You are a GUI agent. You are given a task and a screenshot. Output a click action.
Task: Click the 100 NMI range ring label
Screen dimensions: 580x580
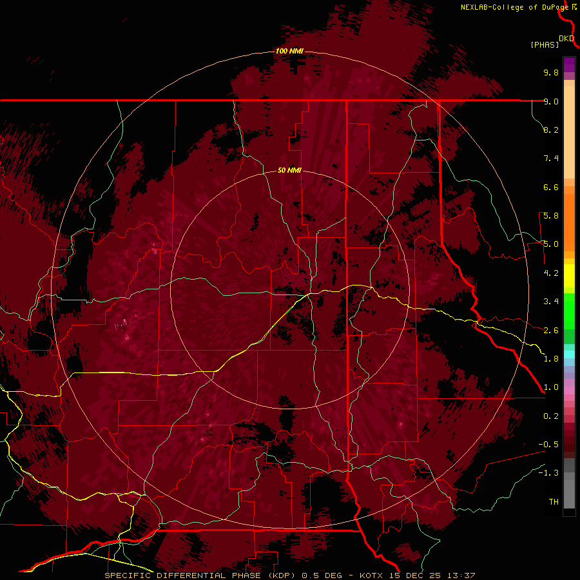click(289, 51)
